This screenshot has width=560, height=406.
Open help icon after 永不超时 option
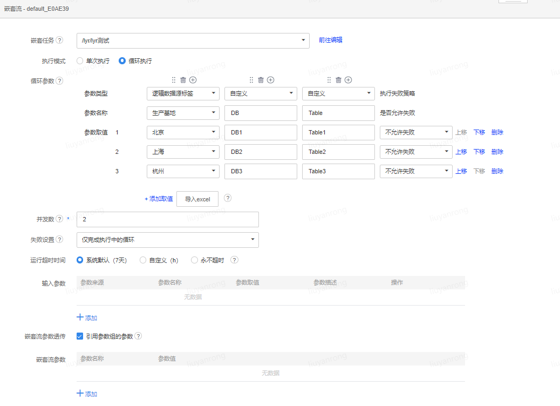234,260
